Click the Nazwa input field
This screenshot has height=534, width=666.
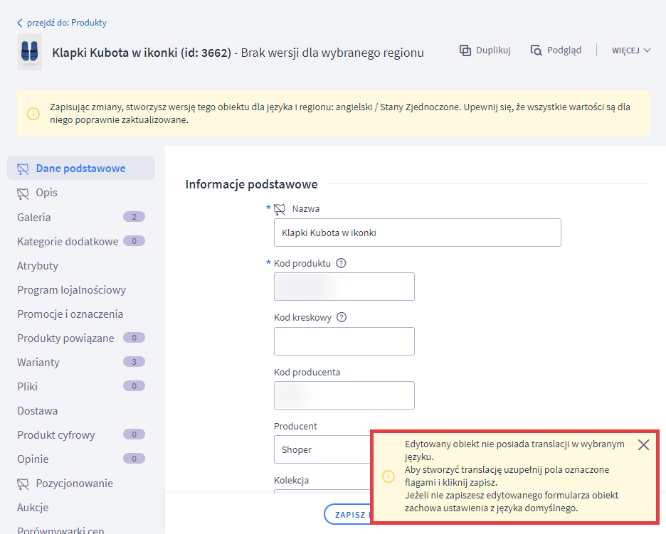point(417,233)
